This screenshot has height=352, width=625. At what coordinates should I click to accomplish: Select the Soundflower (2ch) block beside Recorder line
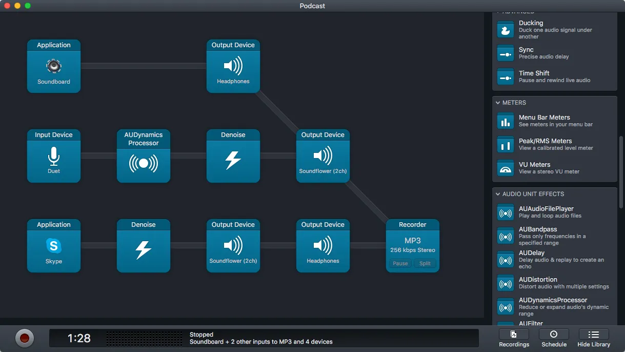[x=323, y=156]
